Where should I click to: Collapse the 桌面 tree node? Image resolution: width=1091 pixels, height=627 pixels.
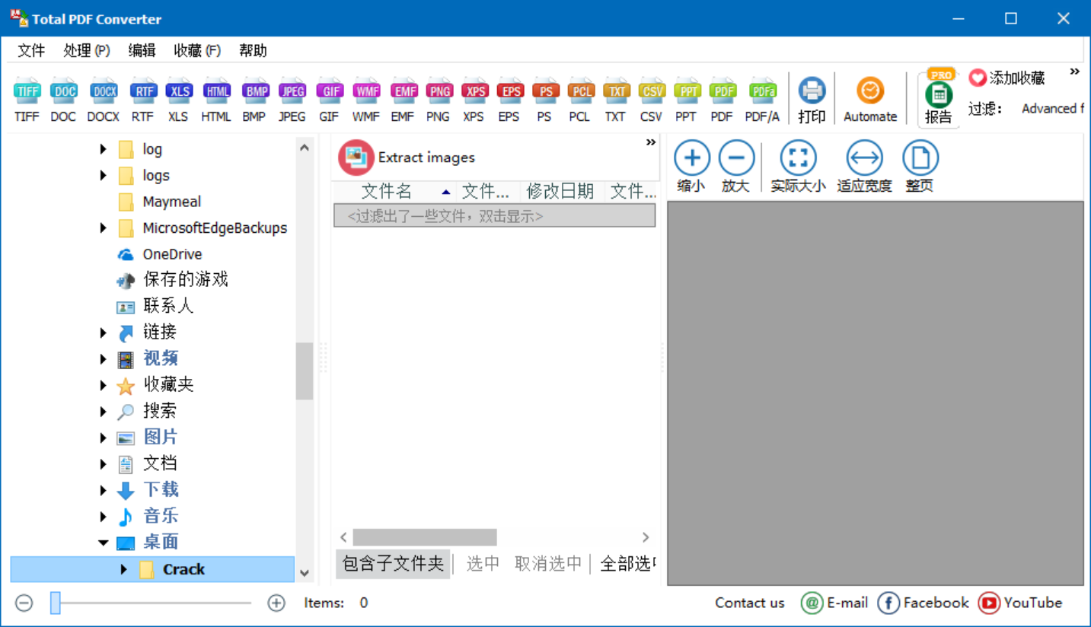coord(104,543)
